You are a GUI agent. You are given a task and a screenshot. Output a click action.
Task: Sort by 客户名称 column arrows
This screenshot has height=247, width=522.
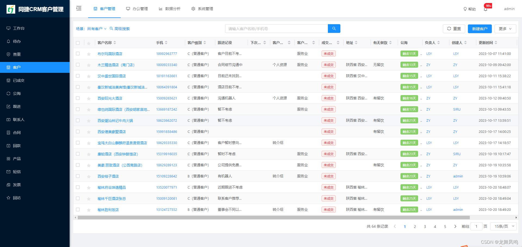click(x=115, y=43)
